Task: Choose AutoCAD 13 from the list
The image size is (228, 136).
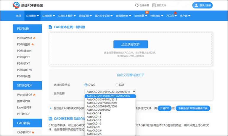Action: (x=110, y=117)
